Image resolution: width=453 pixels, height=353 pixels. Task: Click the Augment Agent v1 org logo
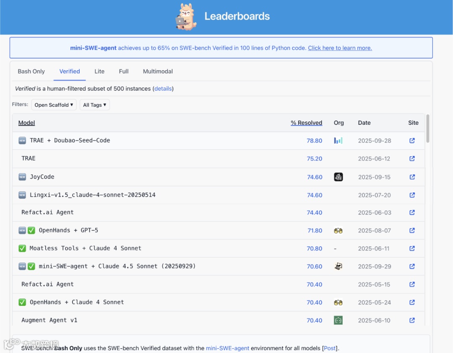pyautogui.click(x=338, y=320)
